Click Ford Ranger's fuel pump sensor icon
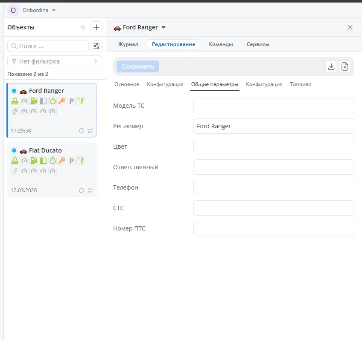The height and width of the screenshot is (340, 362). click(x=34, y=101)
